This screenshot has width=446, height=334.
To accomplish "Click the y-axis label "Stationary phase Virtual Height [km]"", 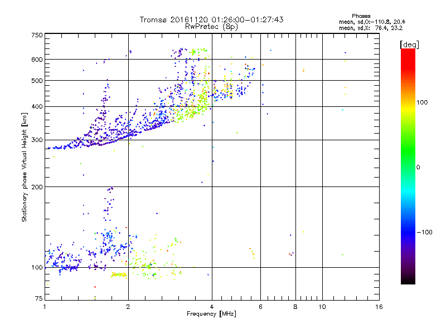I will pyautogui.click(x=25, y=167).
